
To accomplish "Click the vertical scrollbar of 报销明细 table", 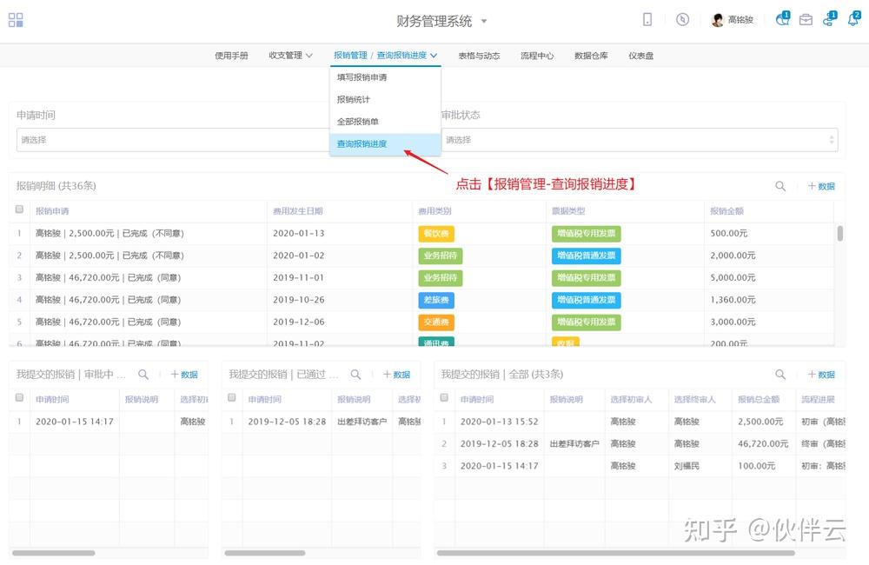I will click(840, 234).
